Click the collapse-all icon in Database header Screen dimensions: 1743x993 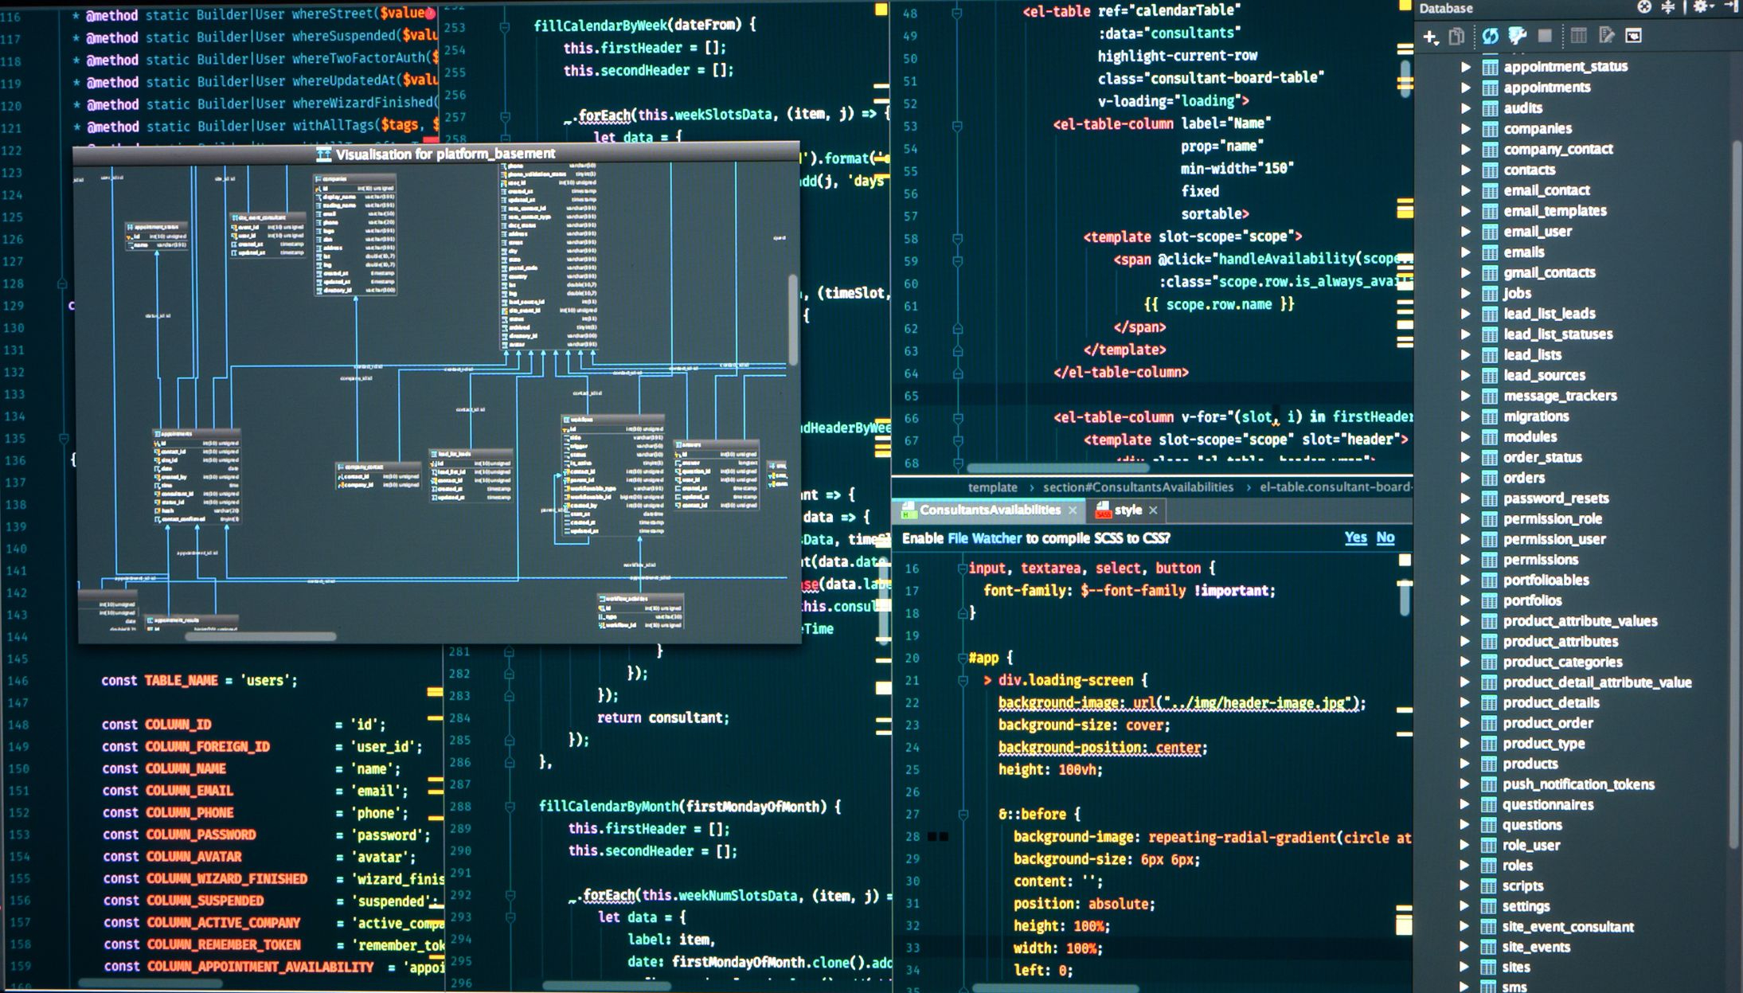click(1667, 10)
